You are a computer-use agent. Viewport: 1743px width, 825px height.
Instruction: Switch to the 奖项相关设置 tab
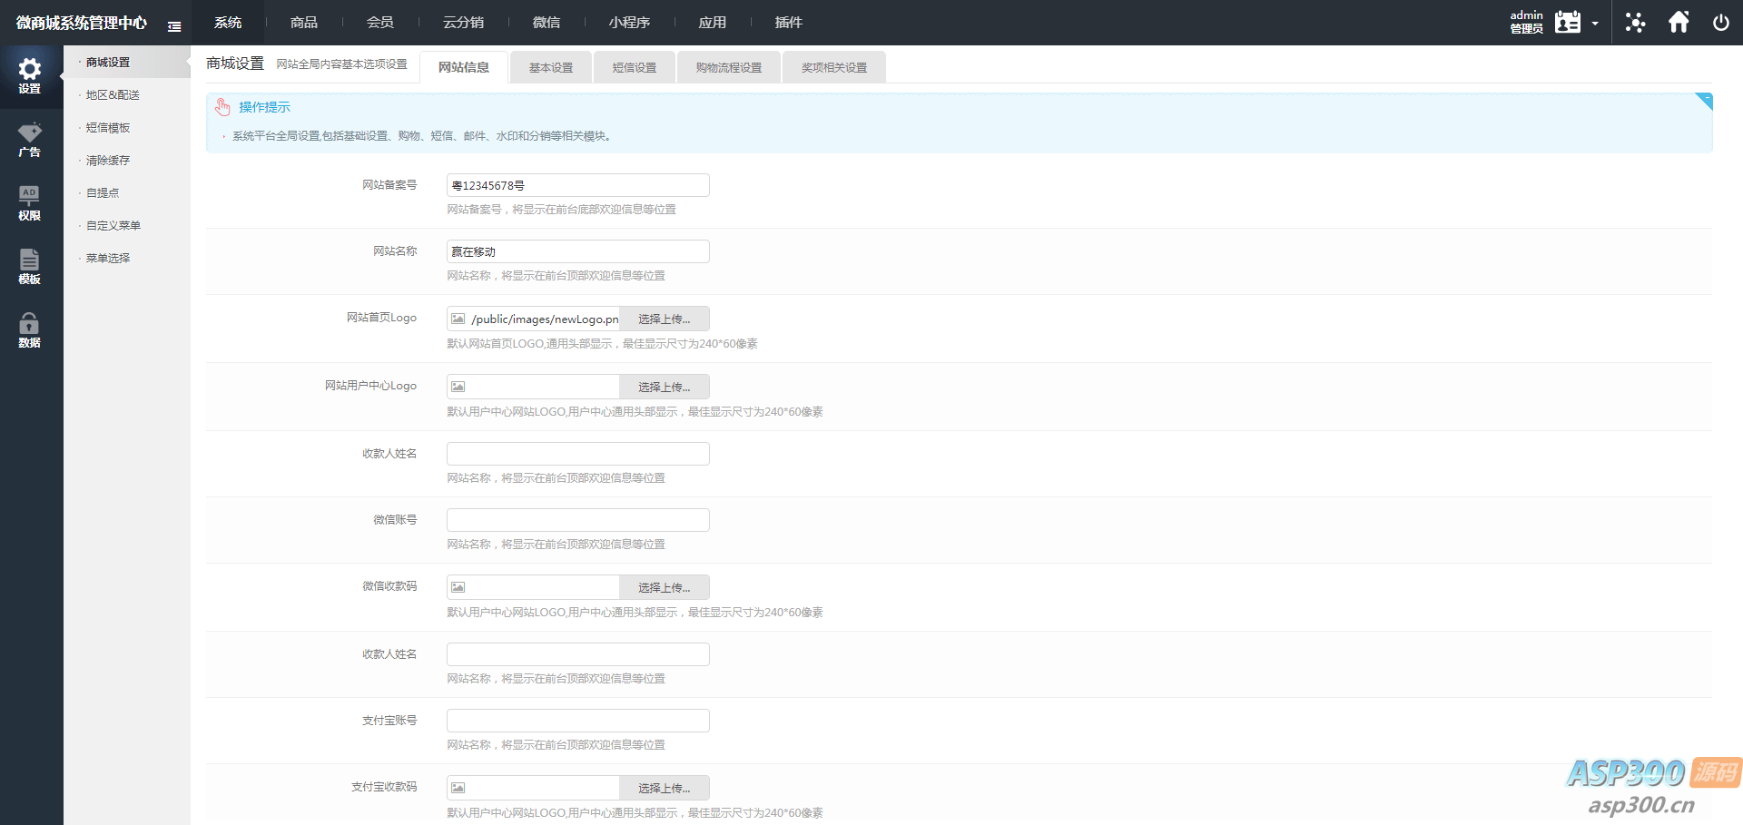point(834,67)
